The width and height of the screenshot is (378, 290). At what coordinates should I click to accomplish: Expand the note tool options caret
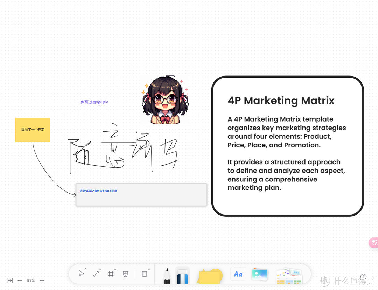coord(149,269)
